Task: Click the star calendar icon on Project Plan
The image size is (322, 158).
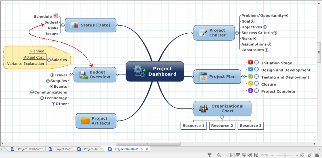Action: 203,77
